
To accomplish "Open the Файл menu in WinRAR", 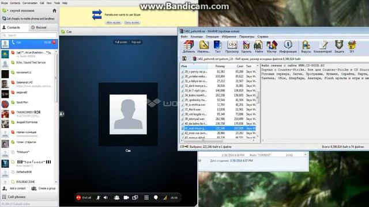I will [x=184, y=37].
